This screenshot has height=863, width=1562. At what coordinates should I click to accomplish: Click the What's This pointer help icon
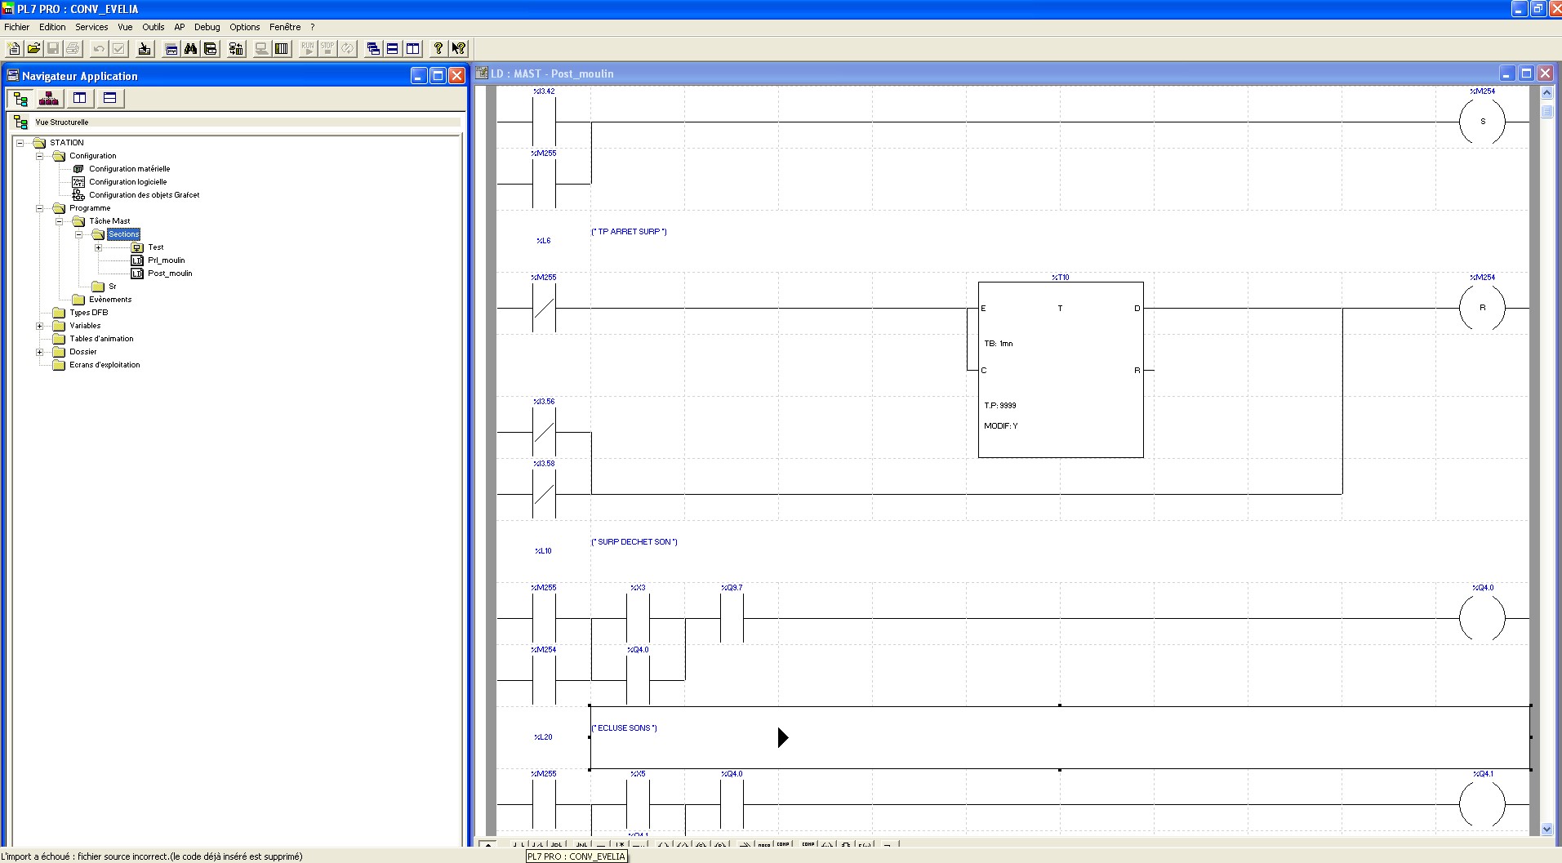pos(458,49)
